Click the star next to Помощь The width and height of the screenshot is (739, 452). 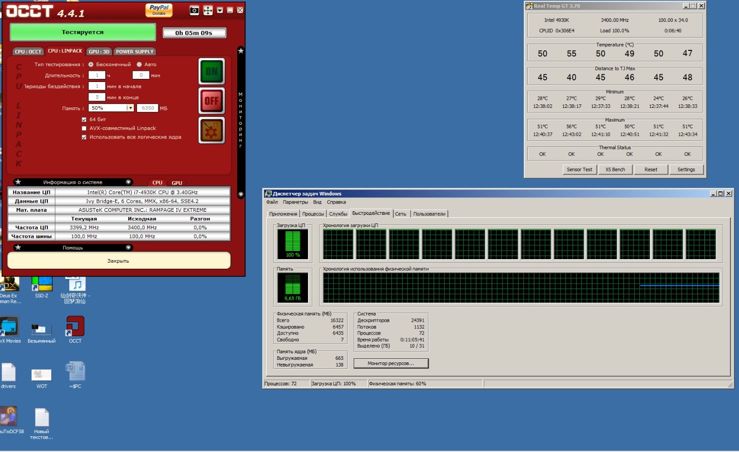(x=18, y=247)
